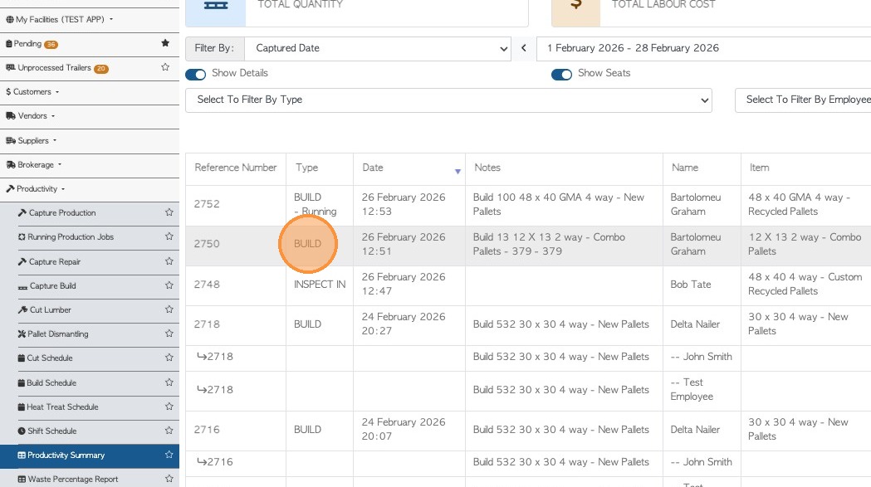Collapse the Productivity menu section
The image size is (871, 487).
(x=37, y=189)
